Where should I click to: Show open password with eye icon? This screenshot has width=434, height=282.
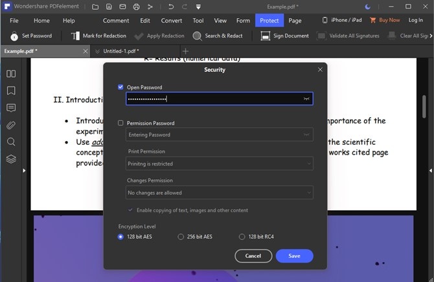pos(306,99)
